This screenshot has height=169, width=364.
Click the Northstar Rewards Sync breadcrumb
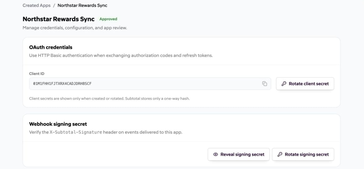(83, 5)
